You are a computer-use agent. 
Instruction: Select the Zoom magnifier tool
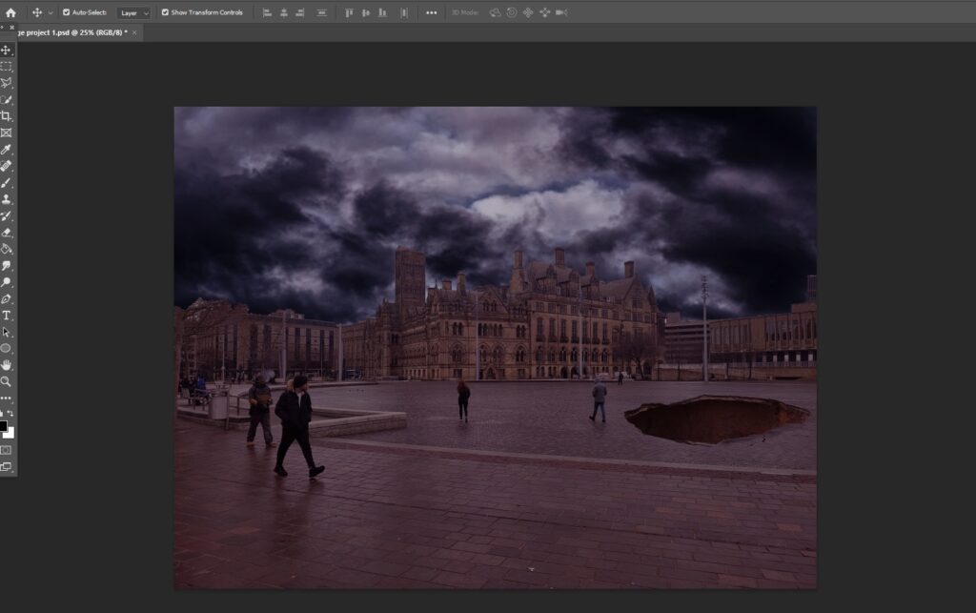pyautogui.click(x=6, y=380)
